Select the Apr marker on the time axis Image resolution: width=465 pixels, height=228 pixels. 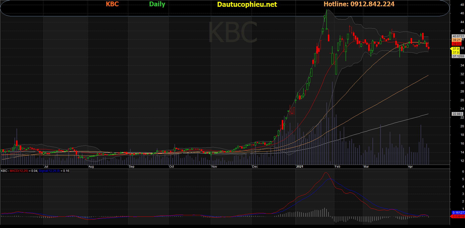410,167
